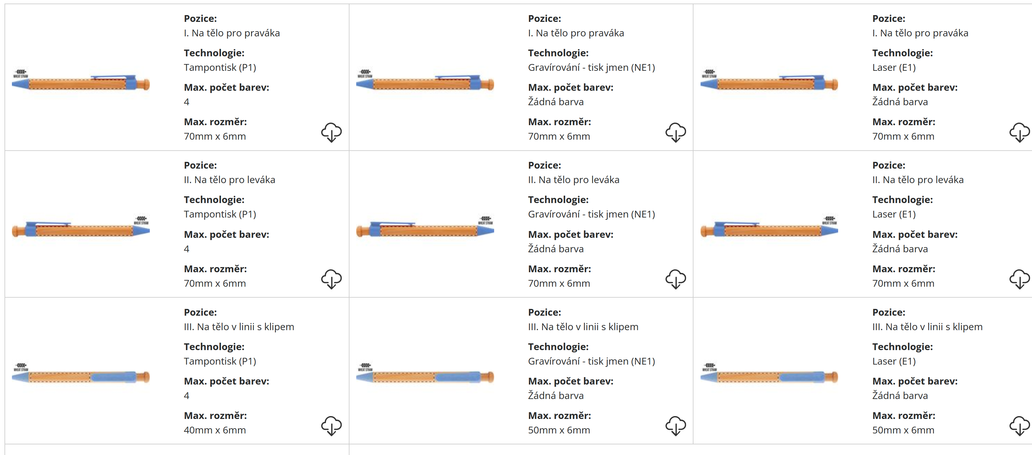Download template for position I Gravírování

tap(675, 132)
